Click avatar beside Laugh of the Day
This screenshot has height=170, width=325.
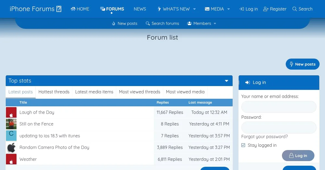pyautogui.click(x=11, y=112)
